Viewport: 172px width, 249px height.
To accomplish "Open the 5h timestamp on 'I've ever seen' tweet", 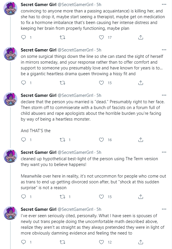I will (99, 209).
